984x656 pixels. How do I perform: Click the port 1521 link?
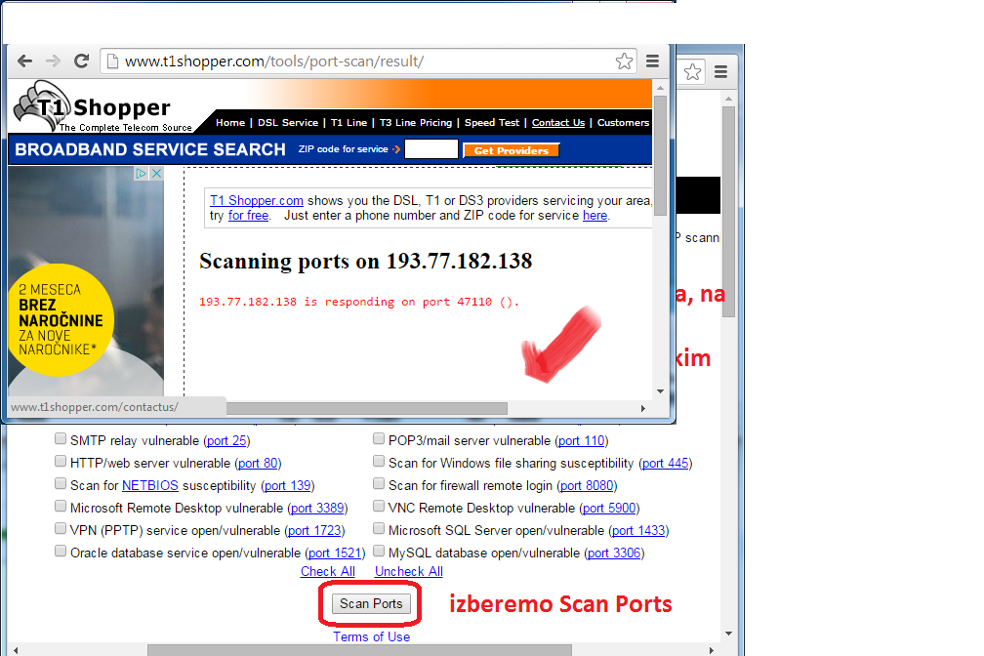tap(335, 553)
